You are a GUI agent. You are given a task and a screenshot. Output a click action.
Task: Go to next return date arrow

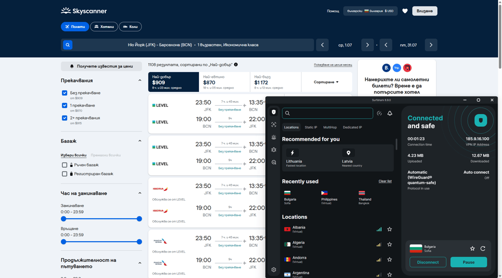tap(431, 45)
